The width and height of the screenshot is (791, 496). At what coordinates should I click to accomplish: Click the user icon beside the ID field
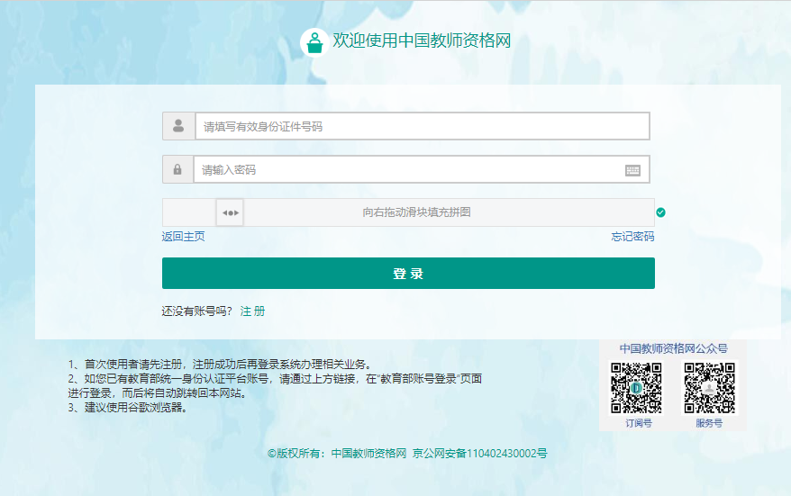click(x=178, y=125)
